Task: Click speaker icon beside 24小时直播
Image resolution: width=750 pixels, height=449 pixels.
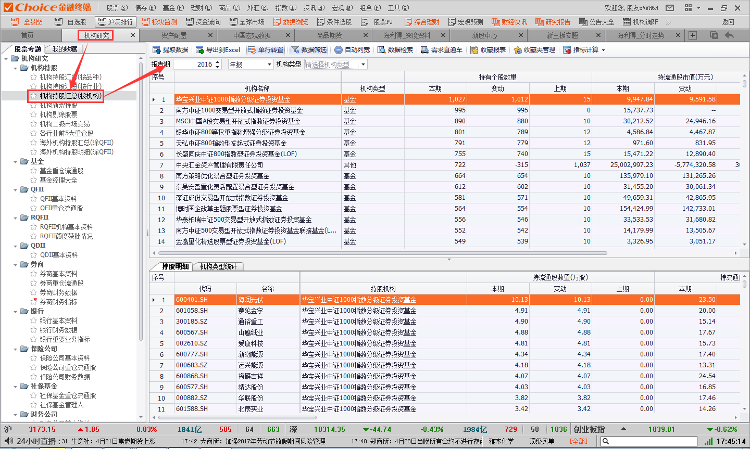Action: tap(8, 441)
